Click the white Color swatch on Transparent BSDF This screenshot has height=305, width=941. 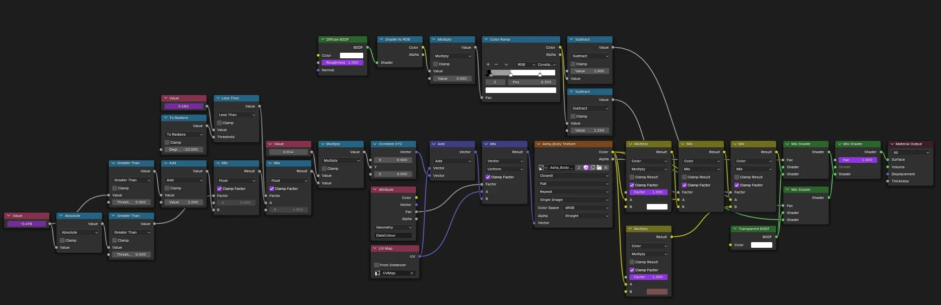(761, 245)
